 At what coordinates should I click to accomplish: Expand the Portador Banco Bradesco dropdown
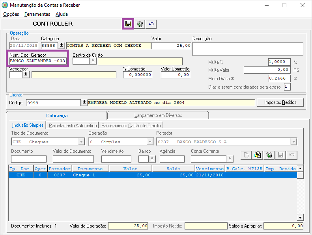[293, 142]
